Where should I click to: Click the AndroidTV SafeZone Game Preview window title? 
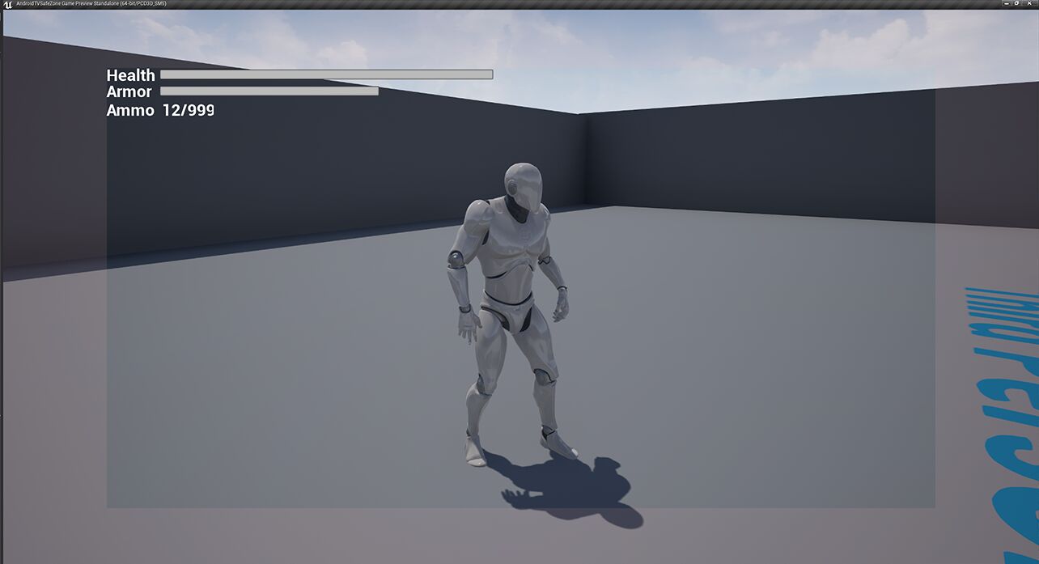91,4
